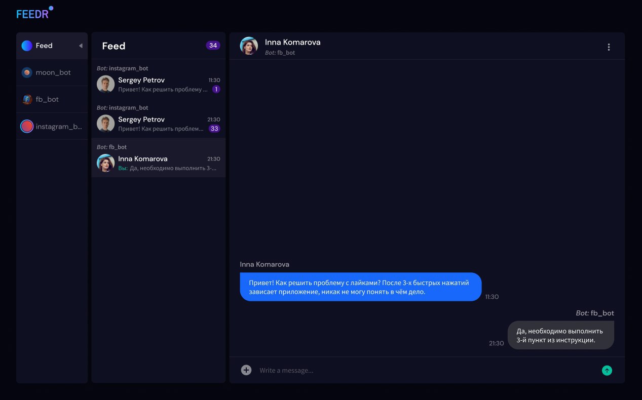Click the blue message bubble from Inna
The width and height of the screenshot is (642, 400).
360,287
